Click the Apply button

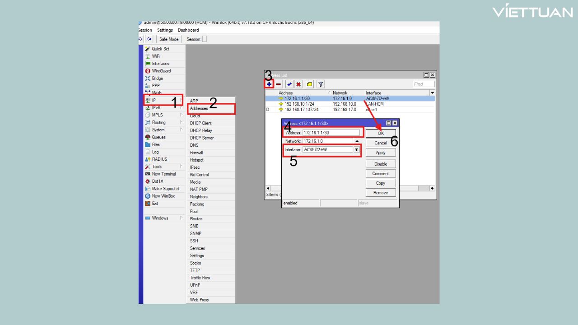[x=381, y=153]
